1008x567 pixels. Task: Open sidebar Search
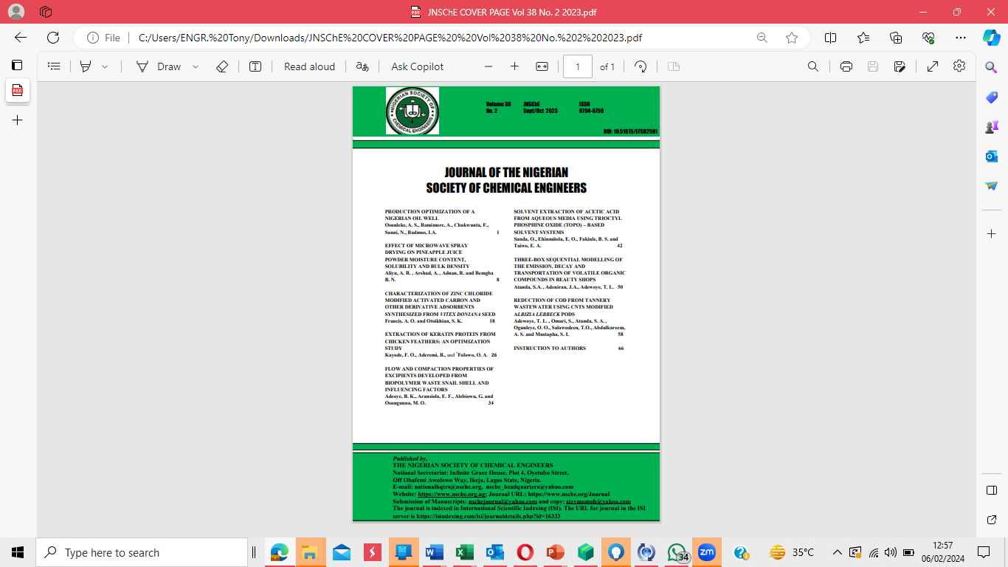tap(991, 67)
